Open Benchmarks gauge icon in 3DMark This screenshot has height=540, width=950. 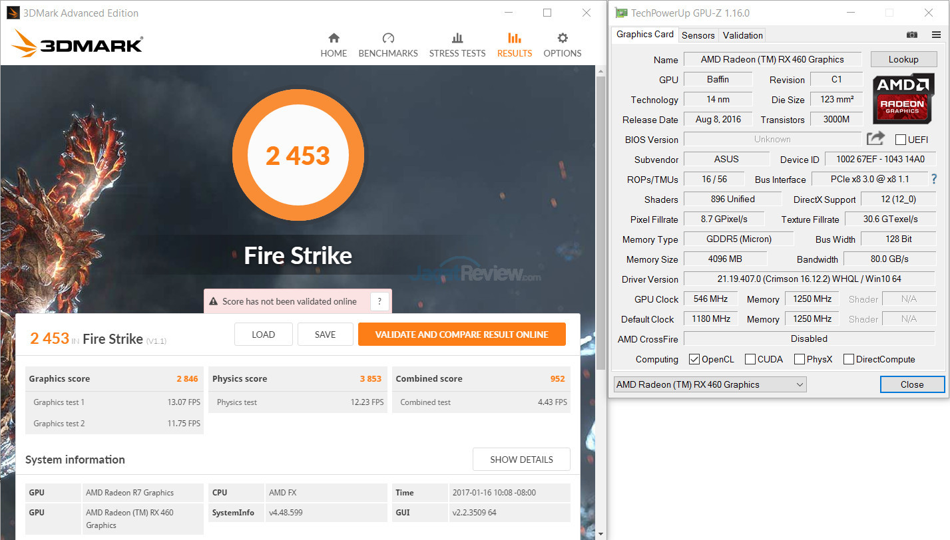[x=388, y=38]
